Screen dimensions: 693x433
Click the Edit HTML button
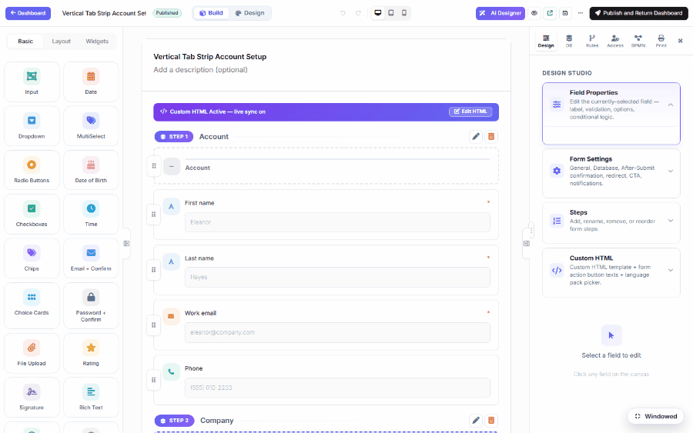pos(470,112)
